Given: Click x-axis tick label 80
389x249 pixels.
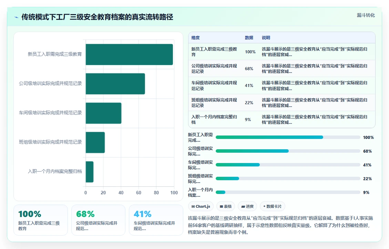Looking at the screenshot, I should 156,193.
